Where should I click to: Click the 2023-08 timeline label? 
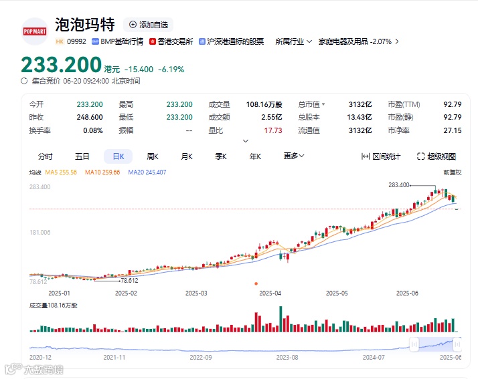tap(287, 358)
